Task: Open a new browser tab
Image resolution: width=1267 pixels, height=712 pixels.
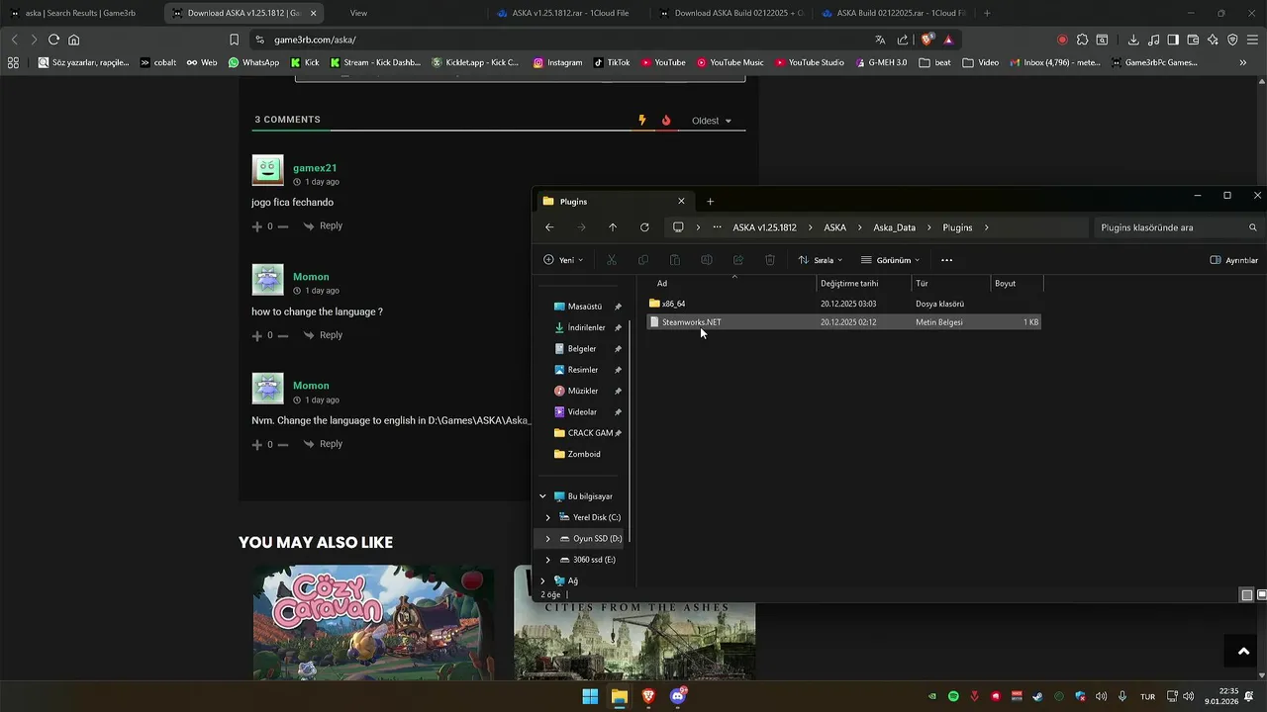Action: (x=987, y=13)
